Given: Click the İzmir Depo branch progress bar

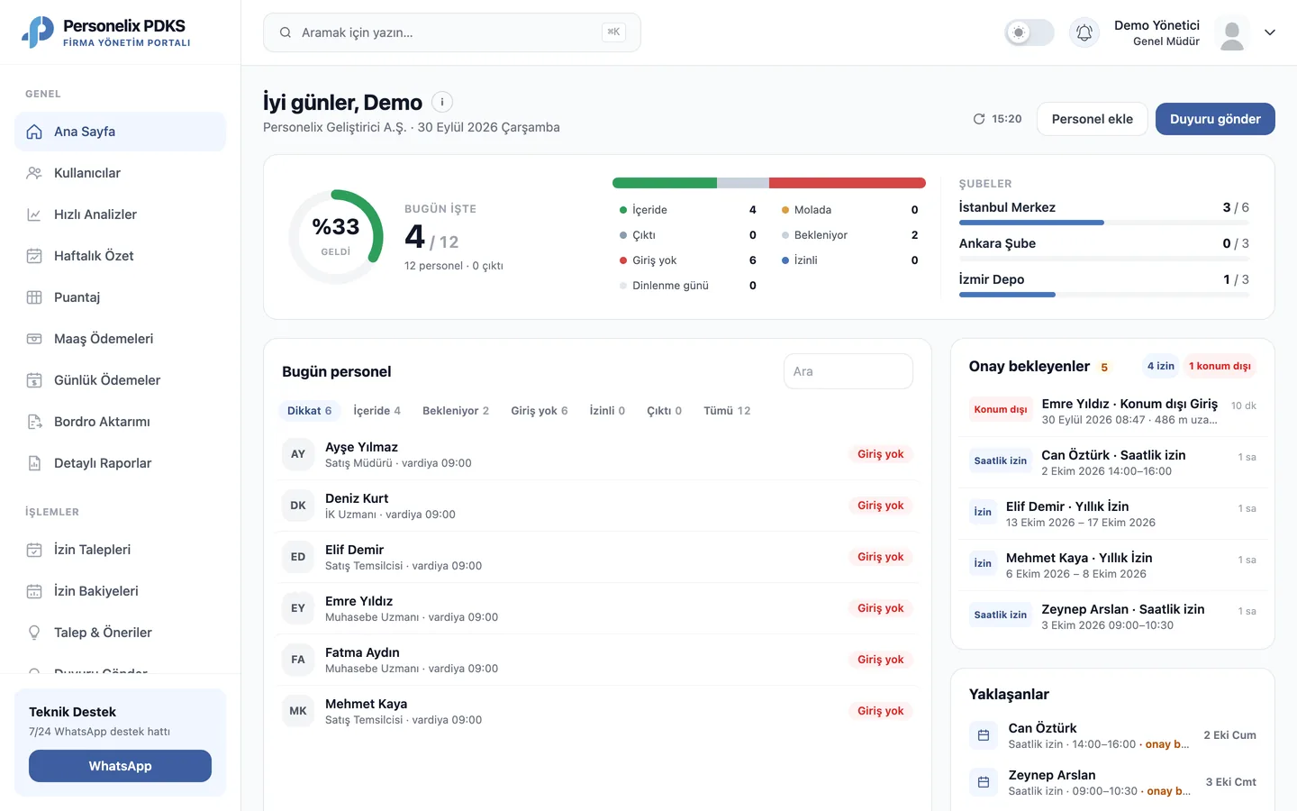Looking at the screenshot, I should pos(1104,295).
